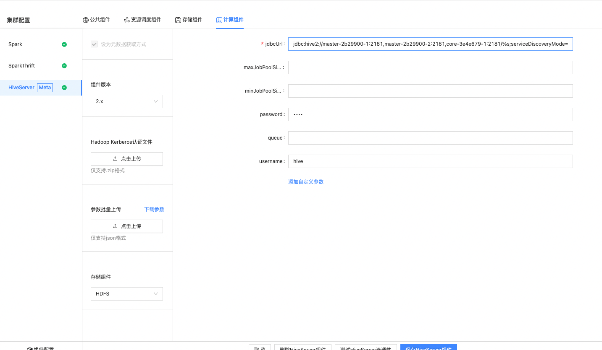Click the 仅支持json格式 hint text
This screenshot has height=350, width=602.
click(x=108, y=238)
